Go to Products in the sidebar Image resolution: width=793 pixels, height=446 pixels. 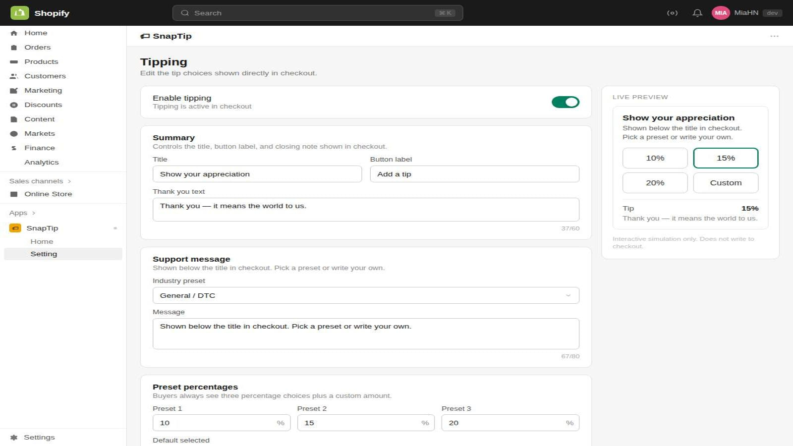[41, 62]
